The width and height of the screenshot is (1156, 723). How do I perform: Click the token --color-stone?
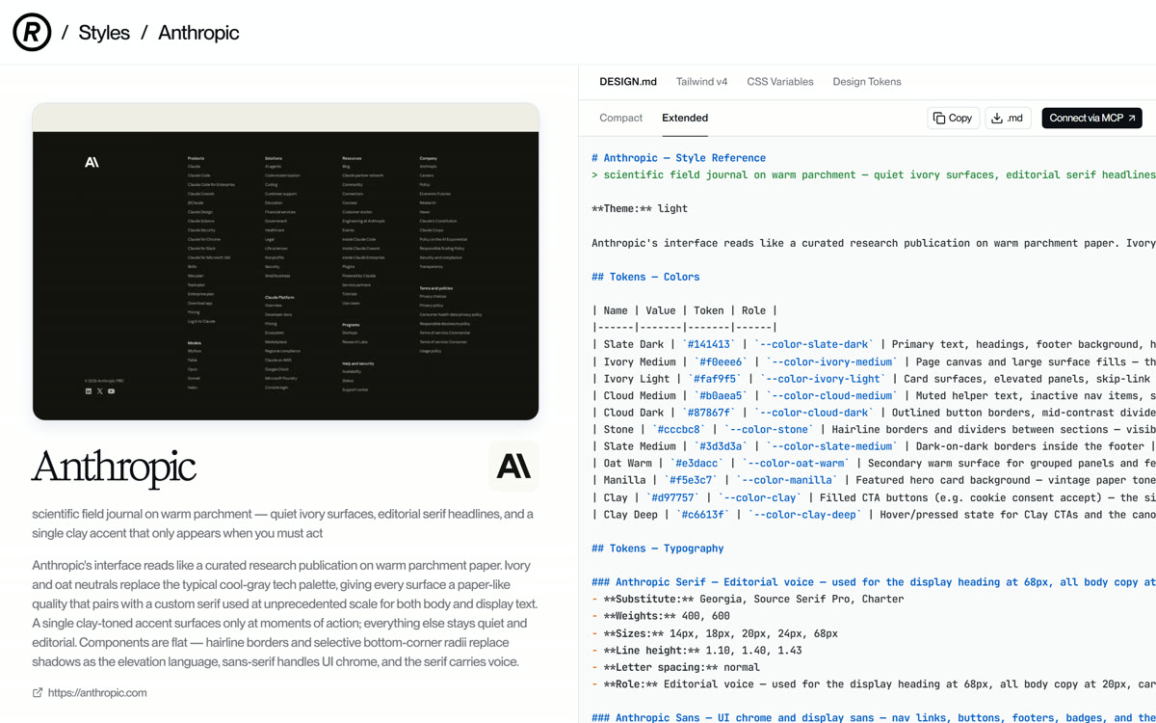(769, 430)
